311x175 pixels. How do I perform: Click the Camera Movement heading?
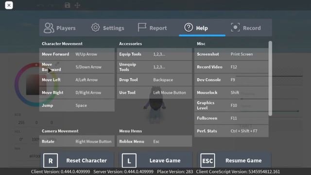pyautogui.click(x=60, y=131)
